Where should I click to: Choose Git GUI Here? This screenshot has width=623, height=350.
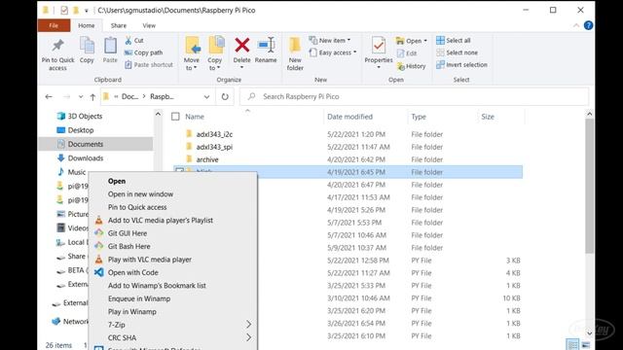pos(173,233)
